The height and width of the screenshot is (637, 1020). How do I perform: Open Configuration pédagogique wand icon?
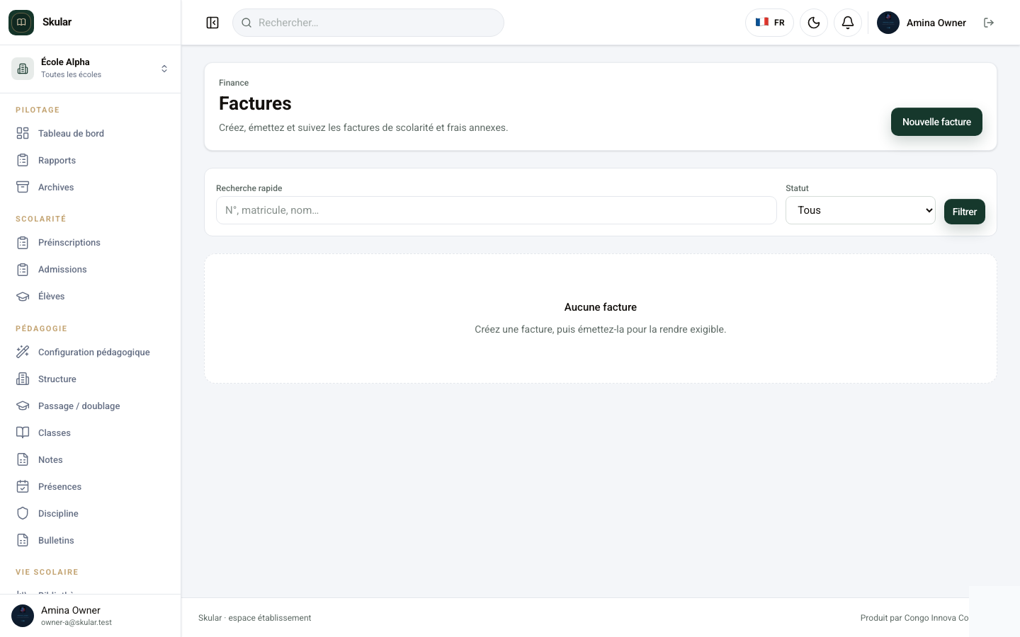pyautogui.click(x=23, y=352)
